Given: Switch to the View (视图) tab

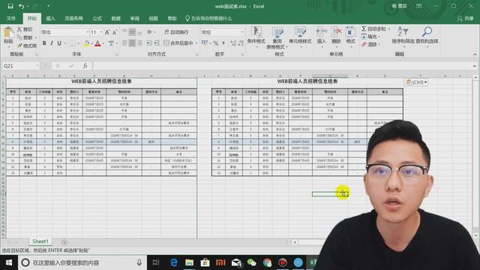Looking at the screenshot, I should (x=153, y=18).
